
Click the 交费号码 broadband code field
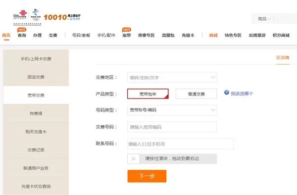(172, 127)
